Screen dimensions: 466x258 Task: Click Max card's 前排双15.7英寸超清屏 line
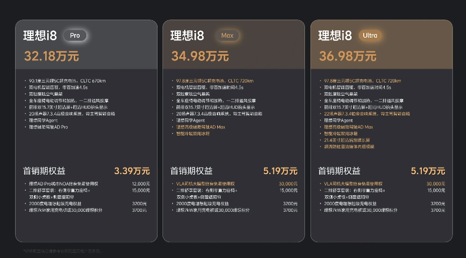216,107
